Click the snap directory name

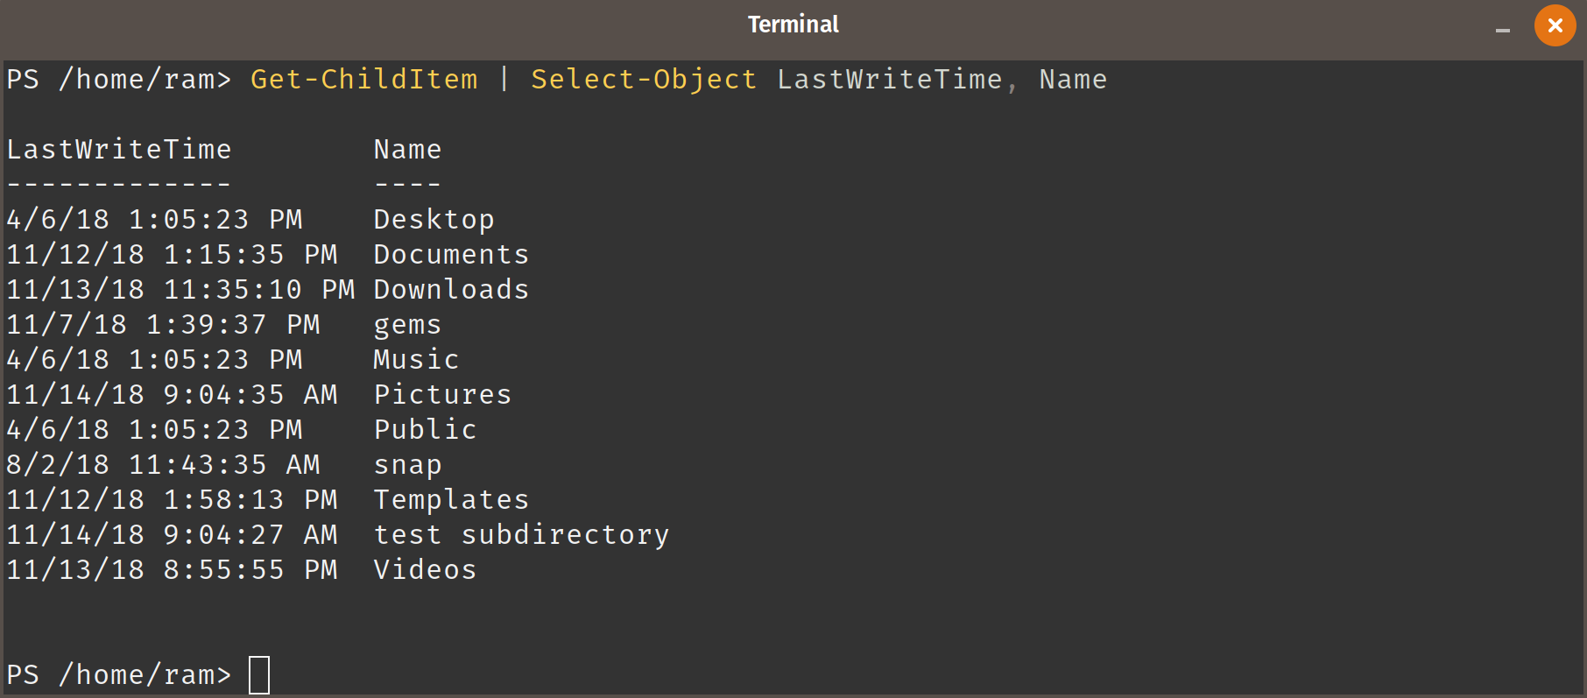point(407,466)
